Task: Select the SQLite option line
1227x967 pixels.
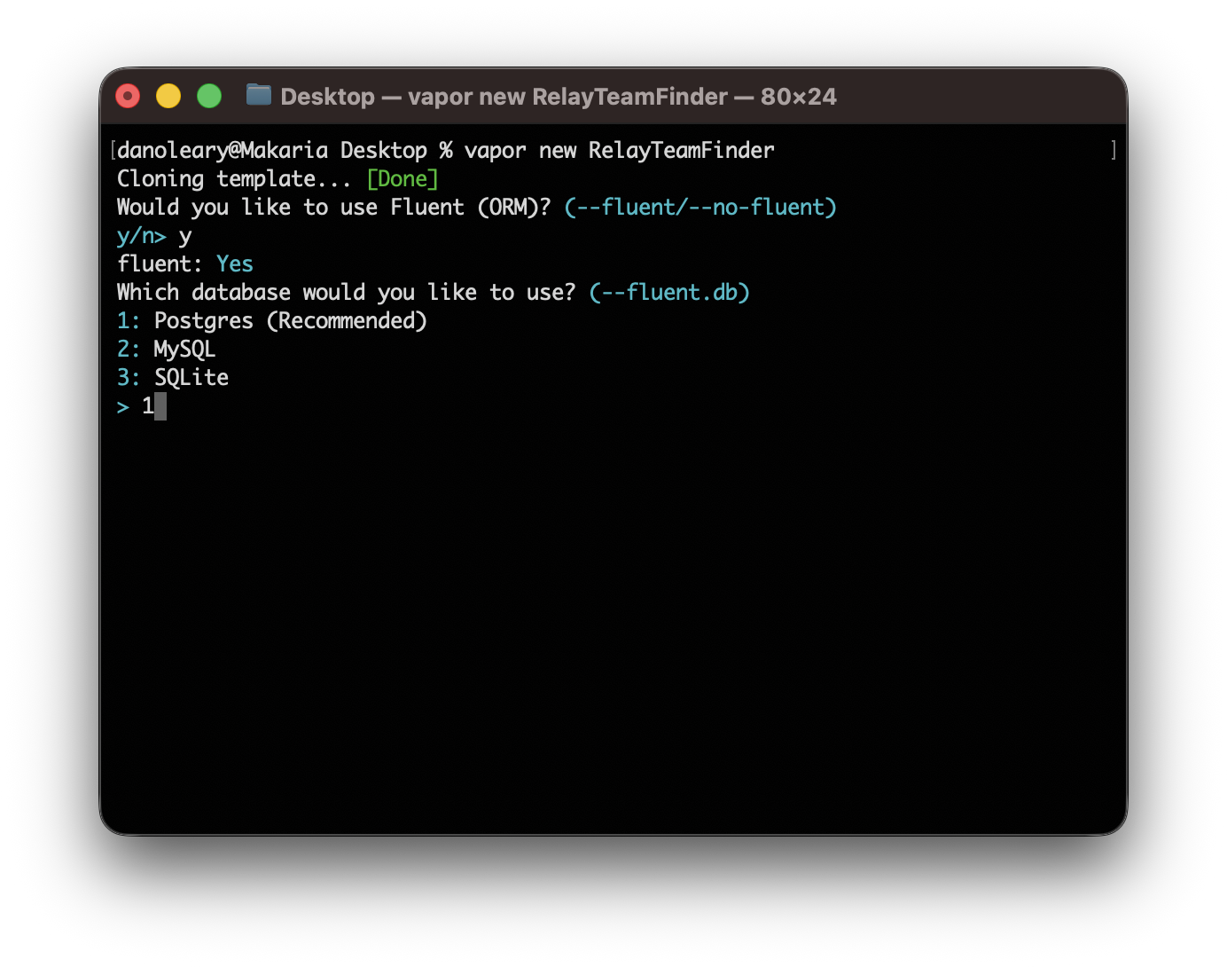Action: point(172,377)
